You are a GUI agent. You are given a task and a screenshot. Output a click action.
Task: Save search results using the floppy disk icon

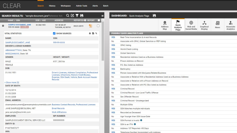click(82, 16)
